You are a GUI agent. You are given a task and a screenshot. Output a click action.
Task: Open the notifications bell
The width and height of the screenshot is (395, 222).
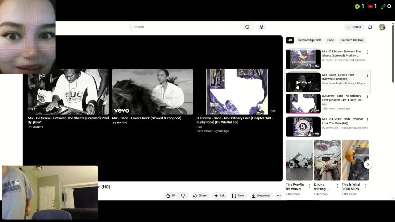tap(370, 27)
